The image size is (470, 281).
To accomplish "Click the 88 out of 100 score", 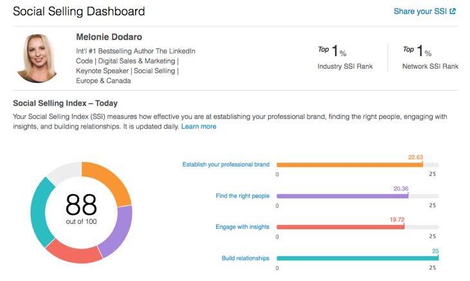I will (81, 208).
